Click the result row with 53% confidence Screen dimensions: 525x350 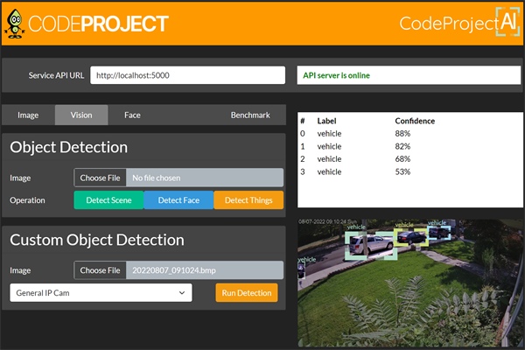tap(409, 171)
